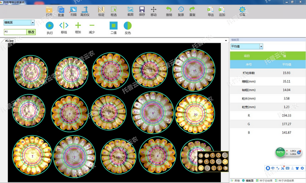Viewport: 306px width, 183px height.
Task: Select the A1.jpg image tab
Action: click(x=10, y=40)
